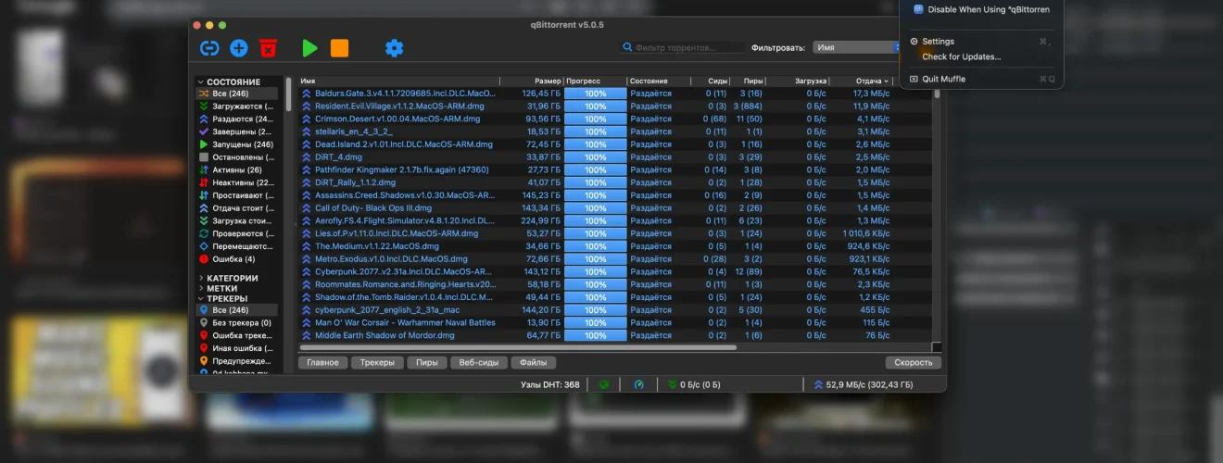Start torrents with the green play icon
The image size is (1223, 463).
tap(309, 48)
